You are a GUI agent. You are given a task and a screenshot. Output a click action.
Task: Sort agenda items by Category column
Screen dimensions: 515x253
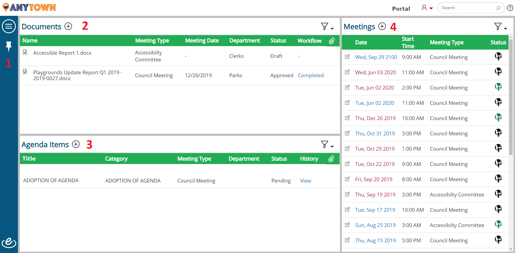click(116, 159)
